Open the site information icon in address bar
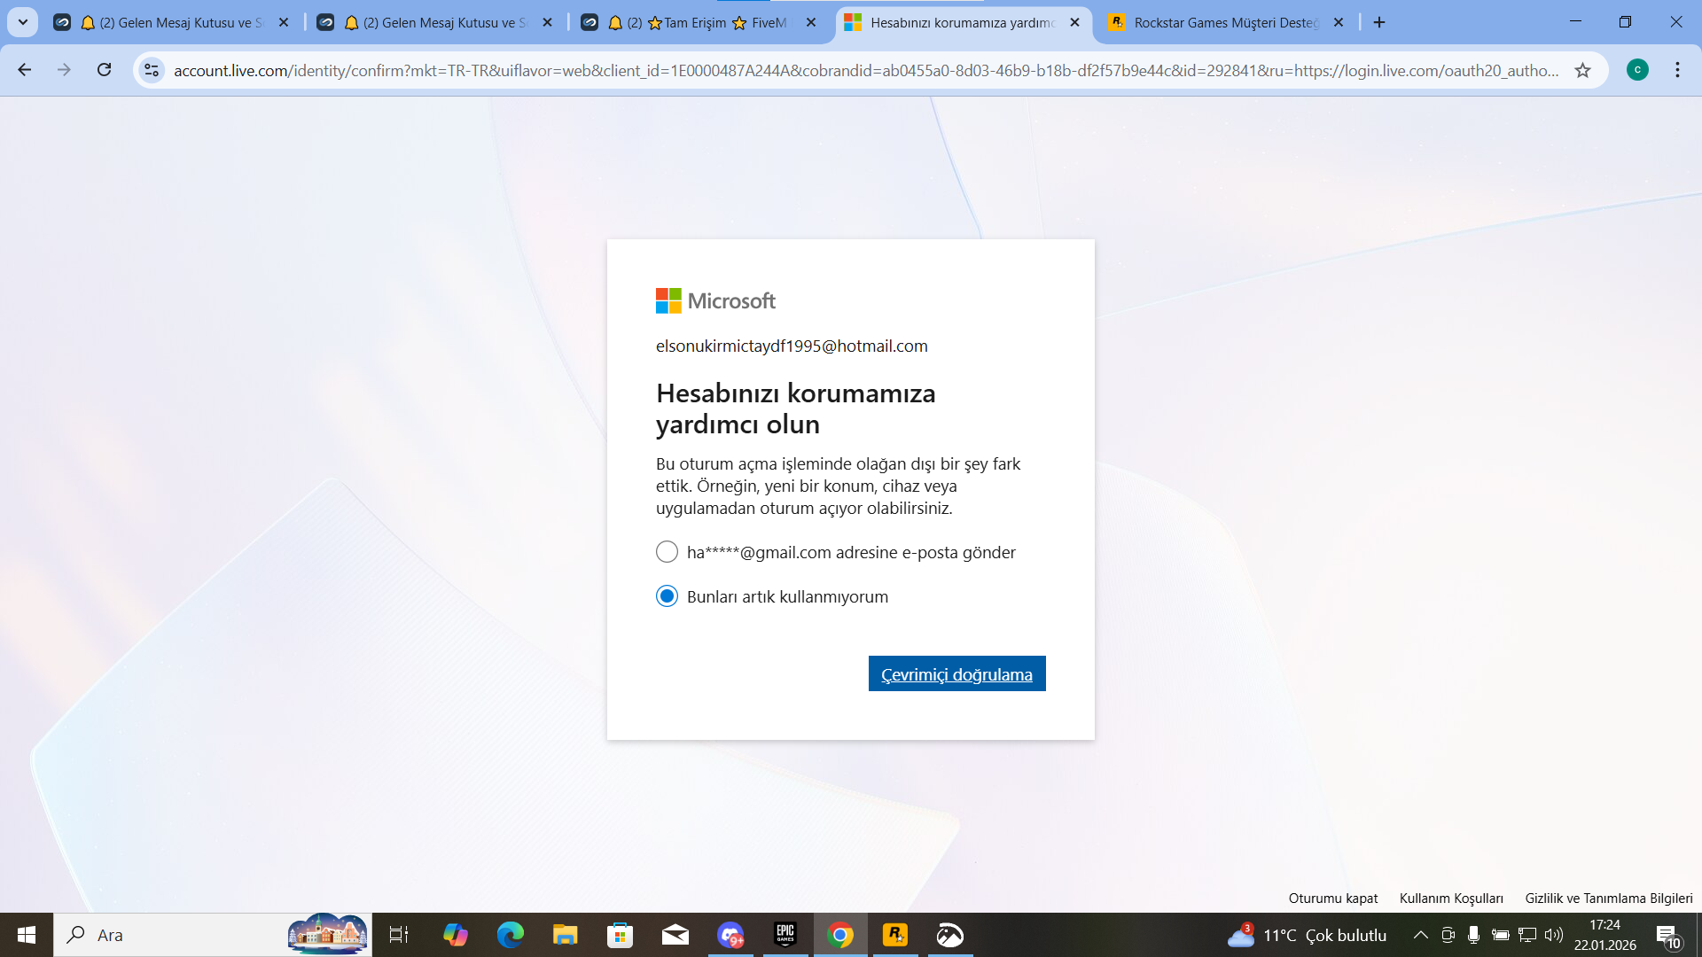Screen dimensions: 1702x957 point(152,70)
